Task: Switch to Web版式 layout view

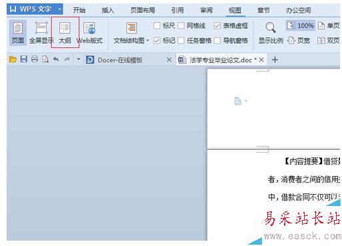Action: [89, 33]
